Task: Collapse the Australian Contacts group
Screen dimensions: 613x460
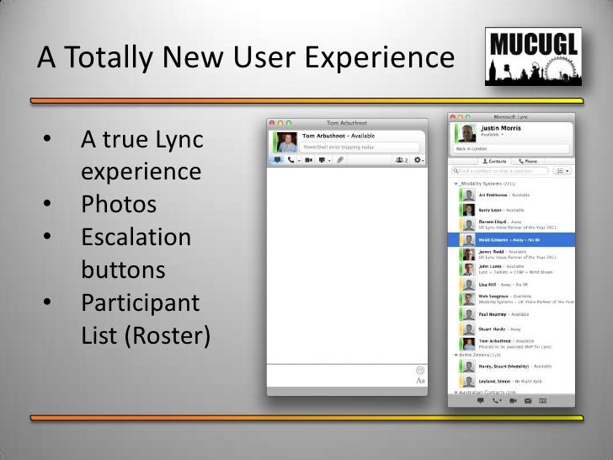Action: point(456,392)
